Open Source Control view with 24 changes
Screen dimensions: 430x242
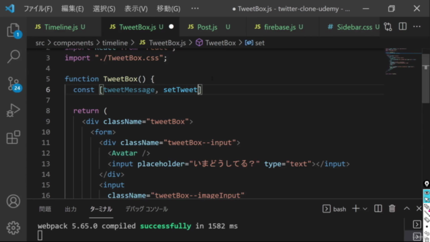(x=13, y=83)
